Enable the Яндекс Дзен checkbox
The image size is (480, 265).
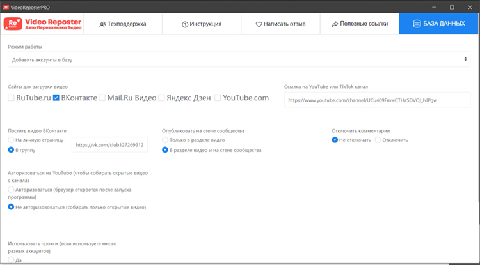point(161,98)
